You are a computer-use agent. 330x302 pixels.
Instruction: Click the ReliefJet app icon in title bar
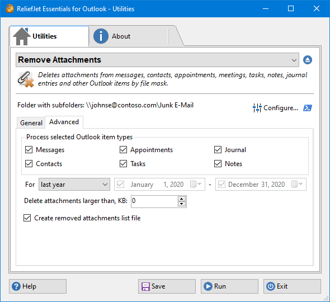pyautogui.click(x=10, y=8)
